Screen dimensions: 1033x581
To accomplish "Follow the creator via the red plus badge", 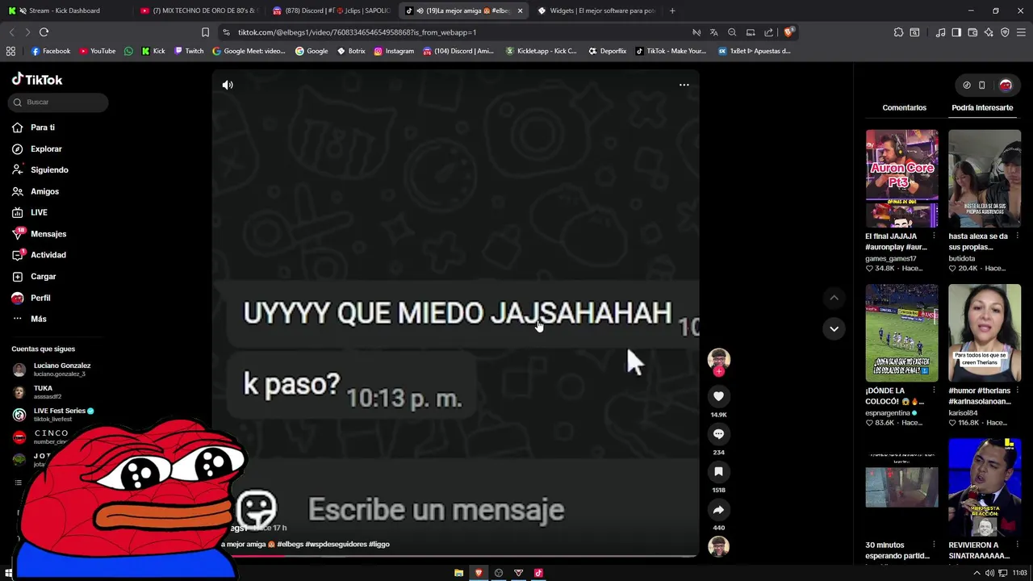I will [x=718, y=372].
